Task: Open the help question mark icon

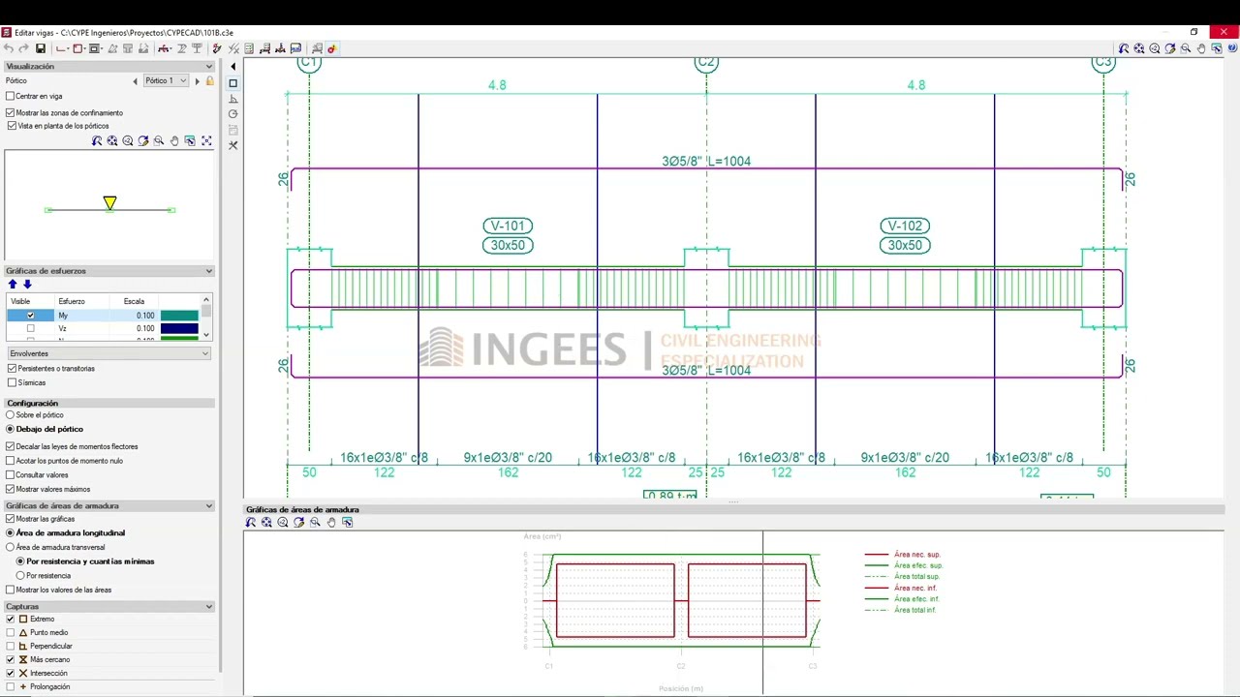Action: click(x=1232, y=48)
